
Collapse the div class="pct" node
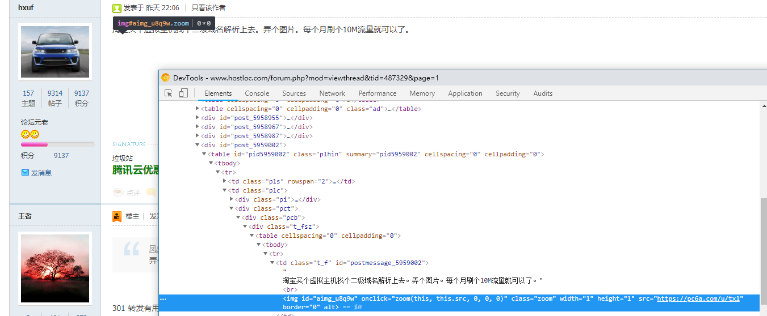click(x=232, y=208)
